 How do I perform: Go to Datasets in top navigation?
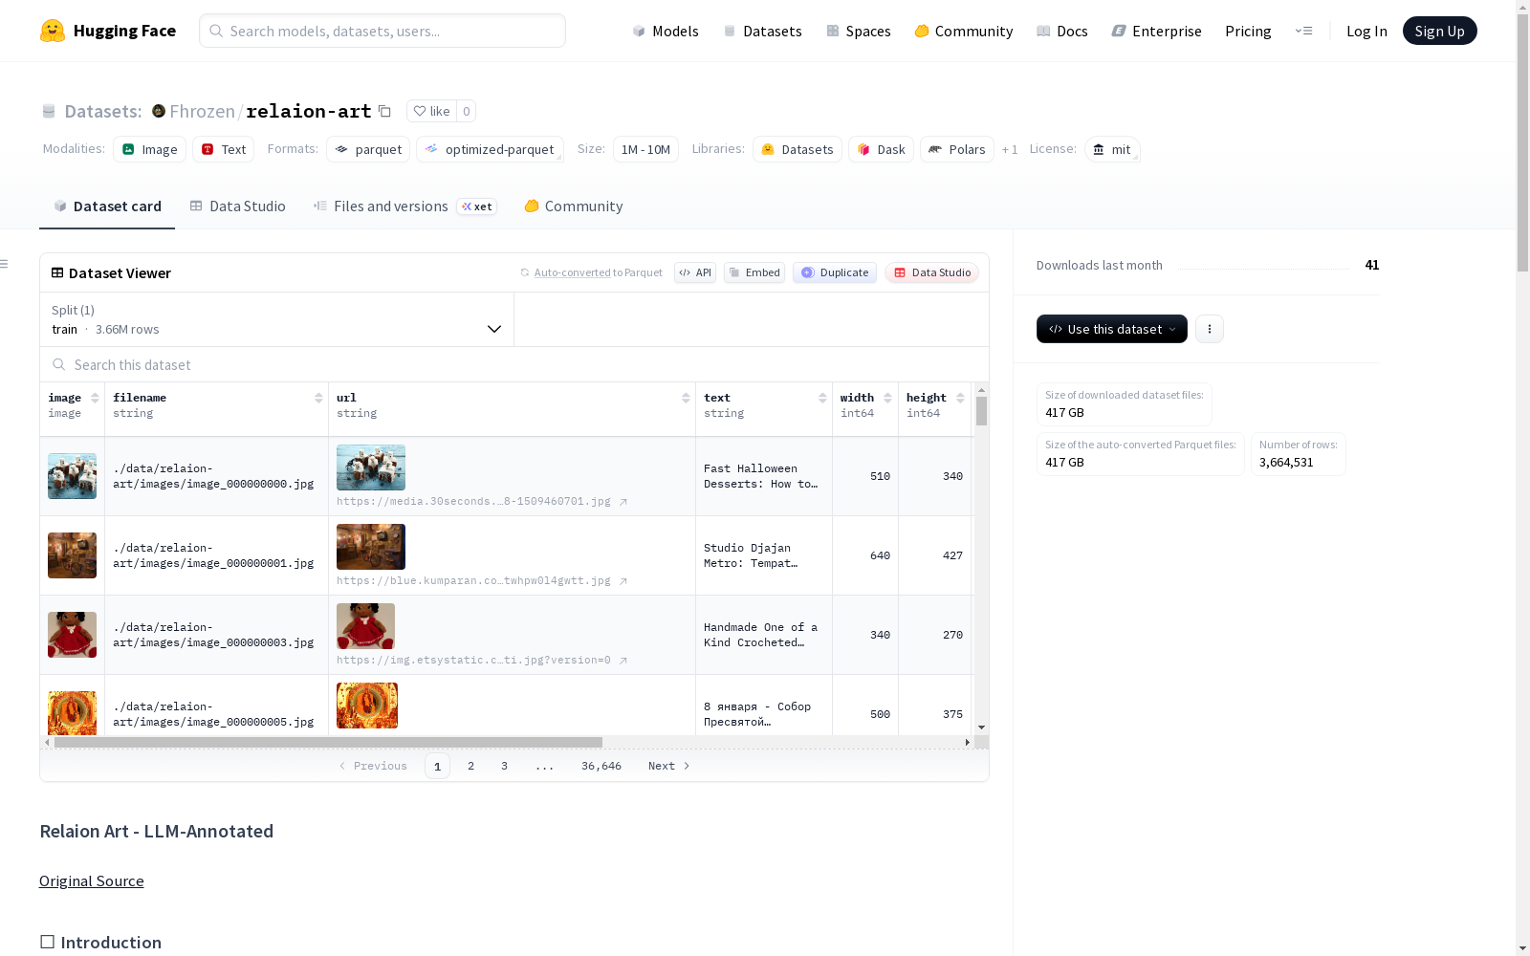pos(762,31)
